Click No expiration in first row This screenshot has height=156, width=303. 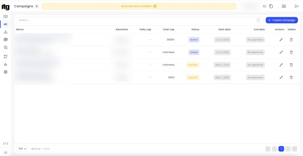pyautogui.click(x=255, y=40)
